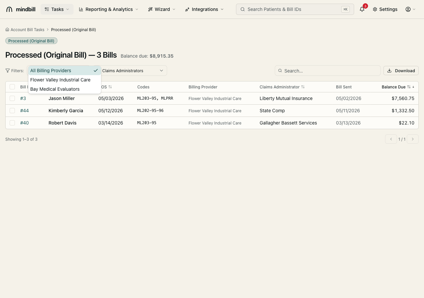Click the Billing Provider column header

(x=203, y=87)
